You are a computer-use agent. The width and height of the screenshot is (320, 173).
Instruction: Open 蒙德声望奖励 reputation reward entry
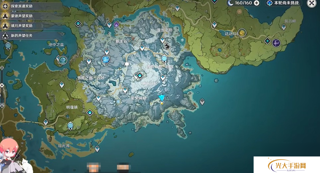point(22,16)
